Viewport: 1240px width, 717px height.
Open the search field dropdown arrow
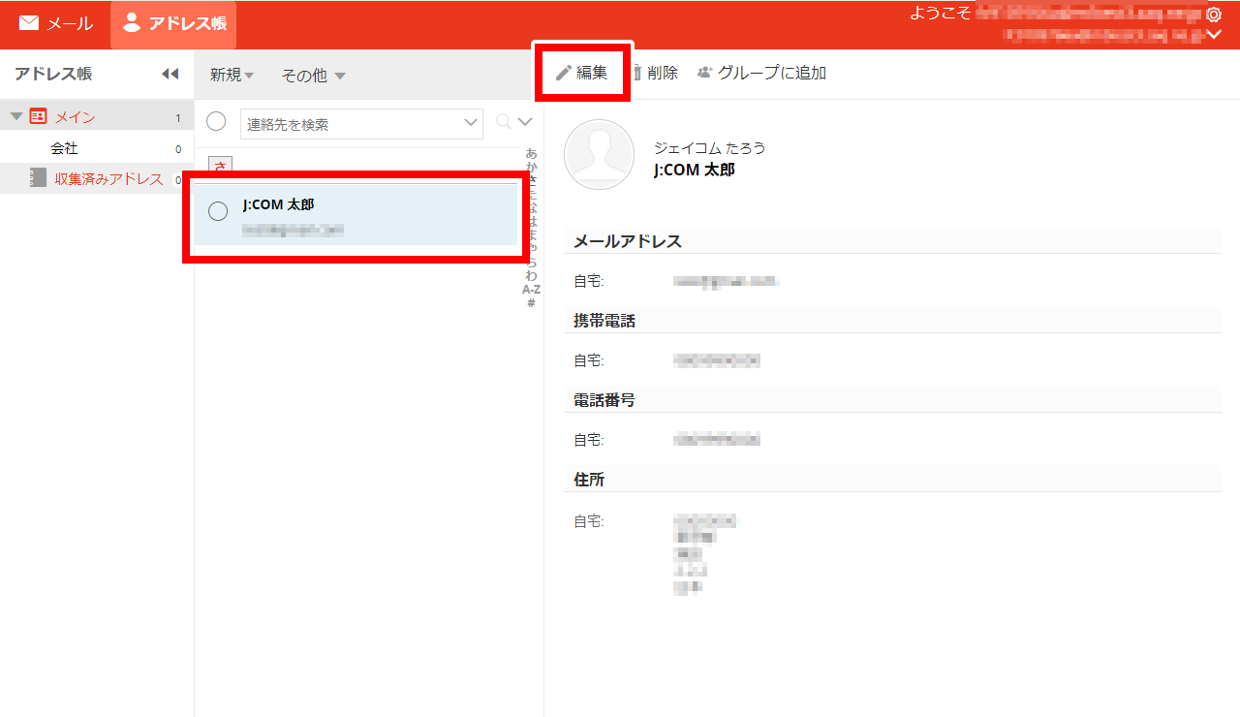(x=471, y=123)
